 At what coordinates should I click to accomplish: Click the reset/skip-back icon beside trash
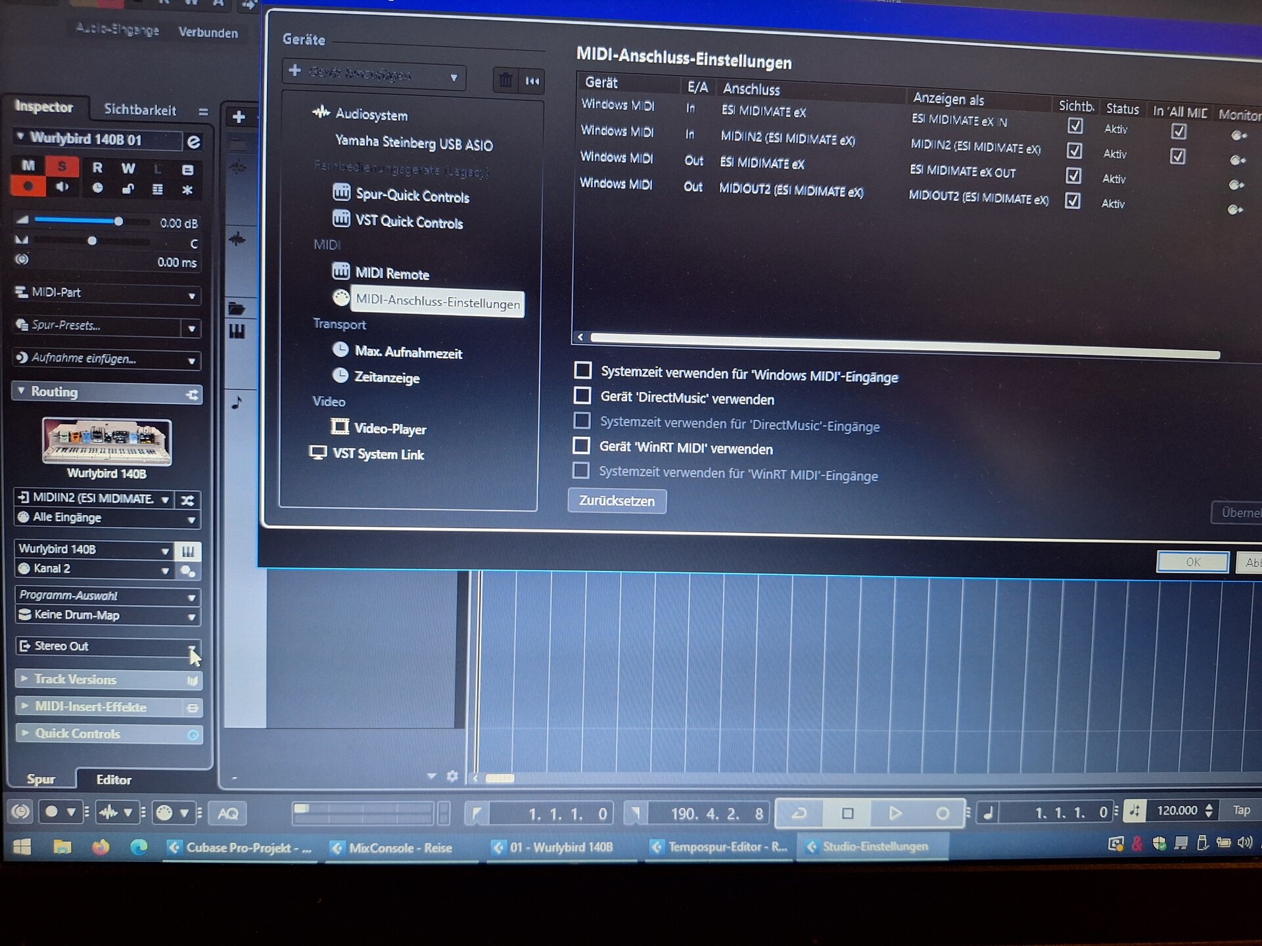pyautogui.click(x=532, y=81)
